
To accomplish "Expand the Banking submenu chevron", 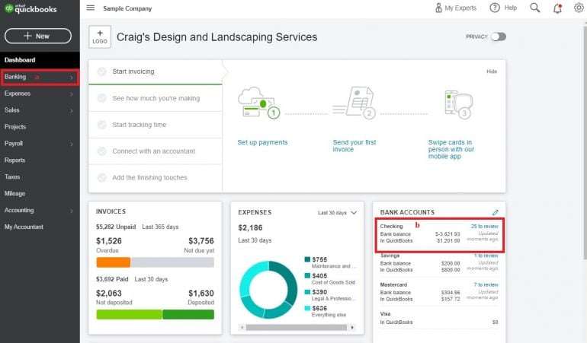I will pos(71,78).
